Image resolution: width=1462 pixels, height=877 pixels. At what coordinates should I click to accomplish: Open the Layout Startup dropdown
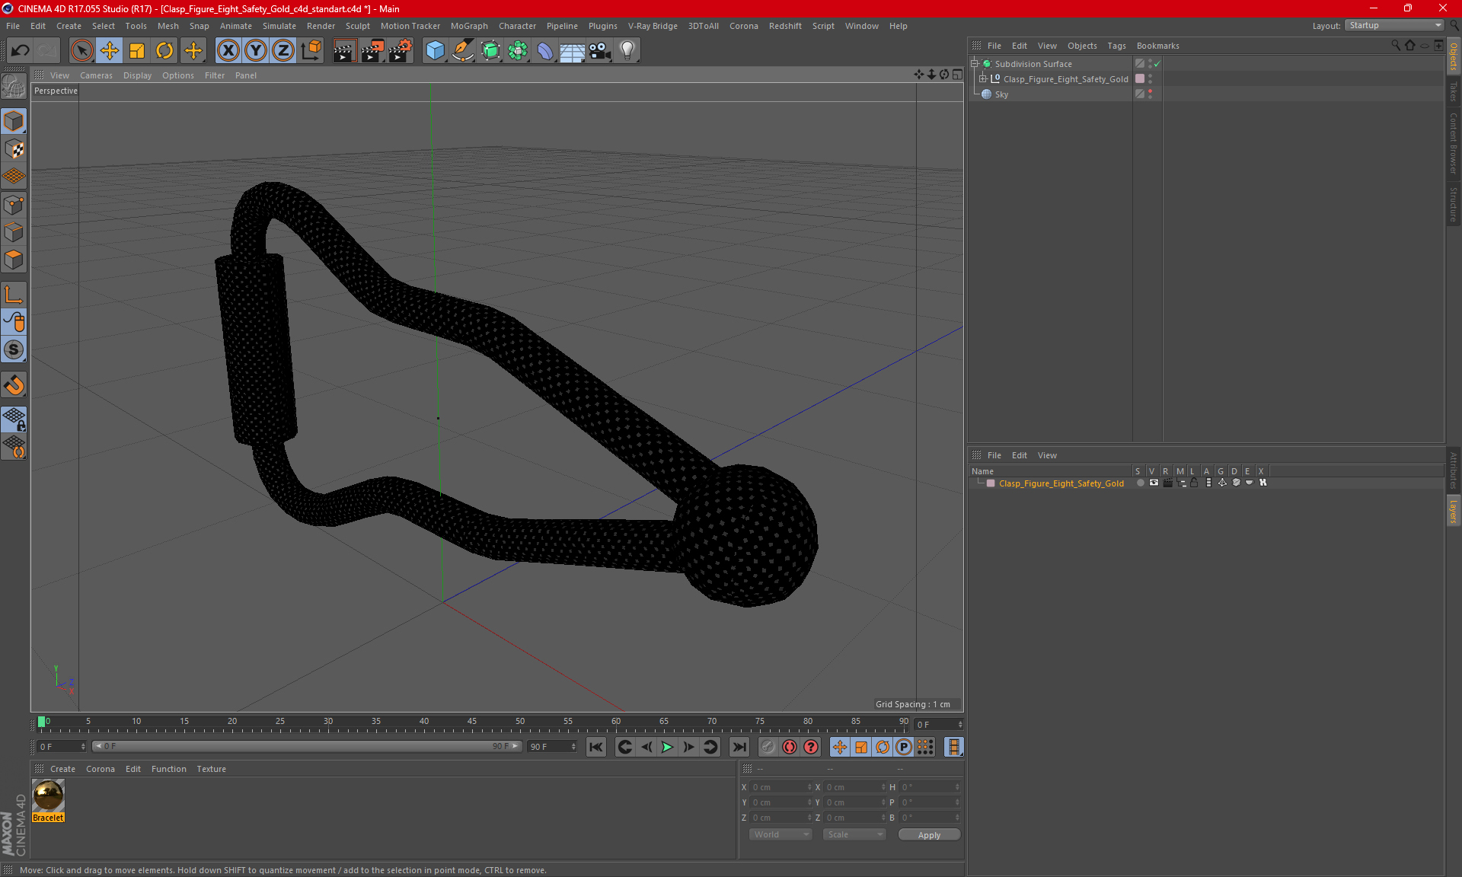point(1395,25)
